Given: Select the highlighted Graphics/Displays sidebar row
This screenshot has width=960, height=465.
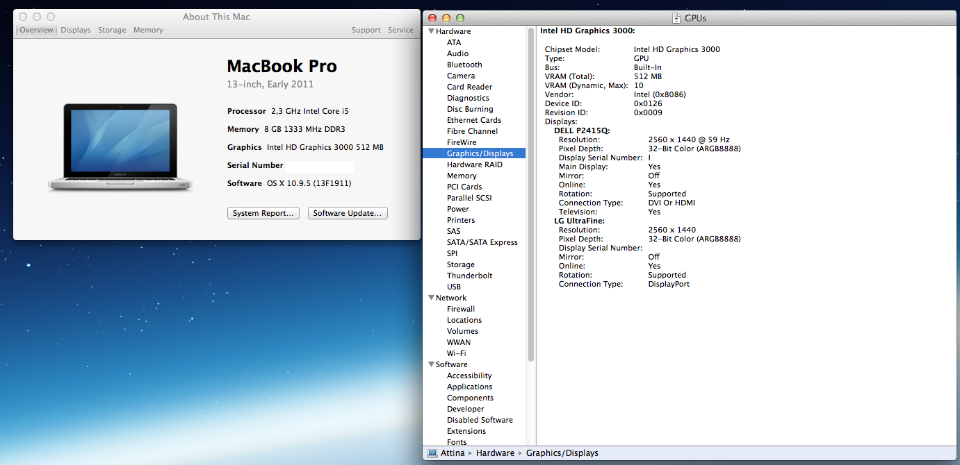Looking at the screenshot, I should [473, 153].
